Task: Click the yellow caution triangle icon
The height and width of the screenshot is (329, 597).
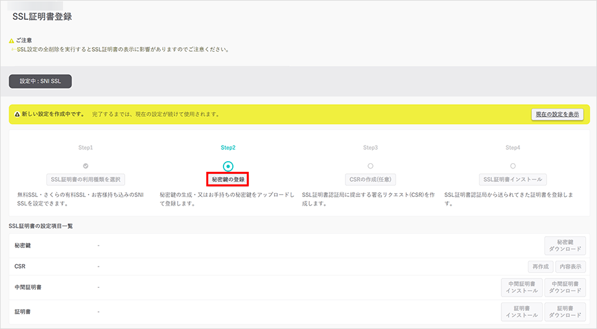Action: pos(11,40)
